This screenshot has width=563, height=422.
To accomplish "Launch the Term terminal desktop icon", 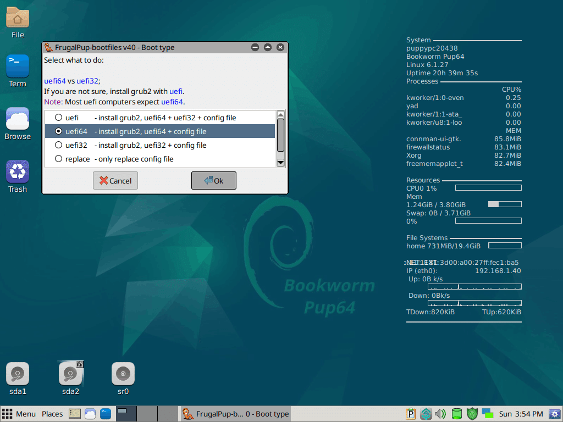I will click(x=18, y=71).
